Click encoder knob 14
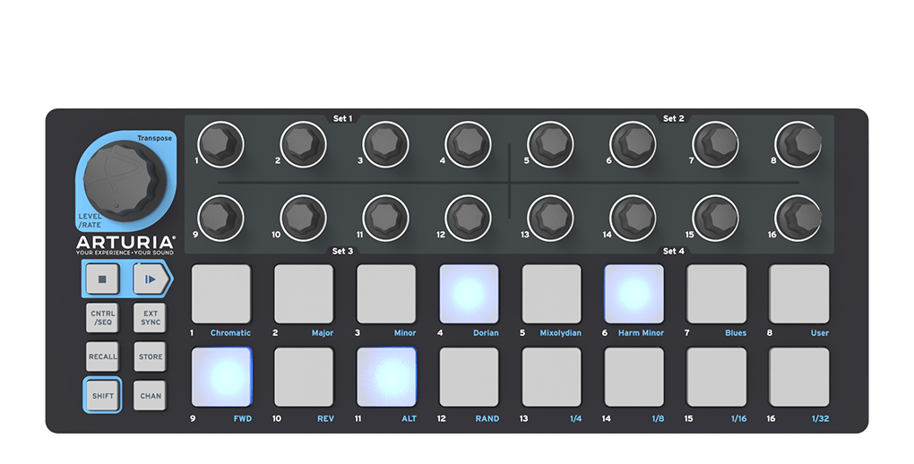The image size is (914, 464). [x=633, y=218]
